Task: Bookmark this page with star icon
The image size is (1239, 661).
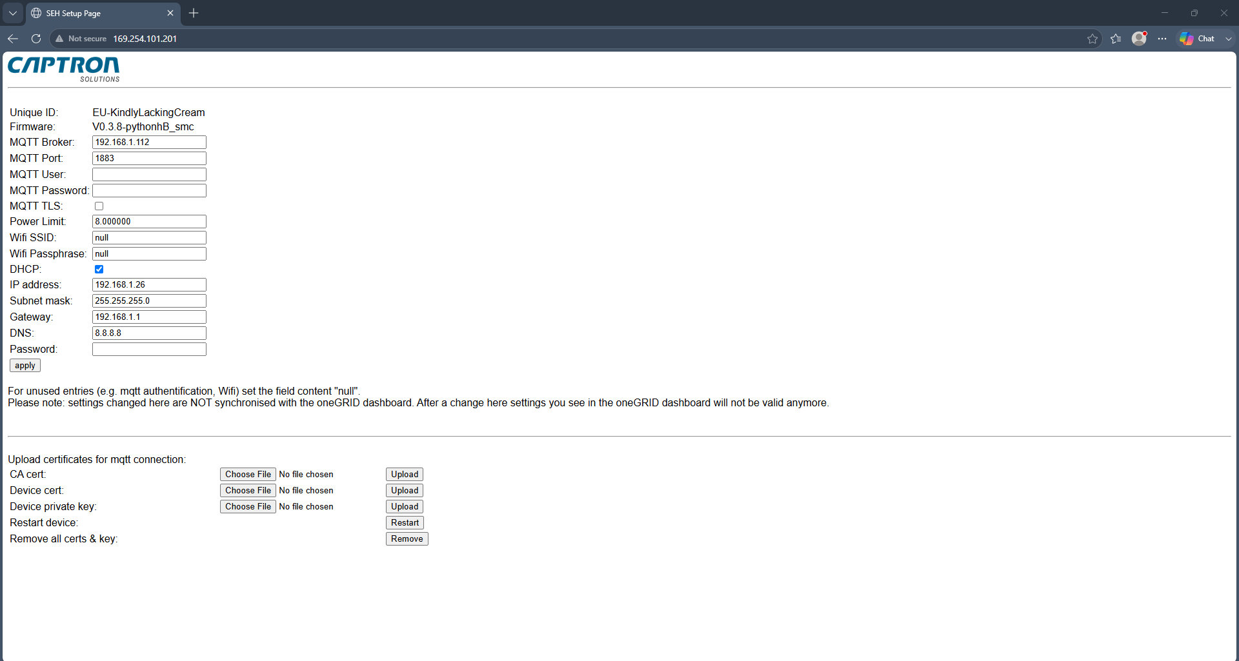Action: click(1092, 39)
